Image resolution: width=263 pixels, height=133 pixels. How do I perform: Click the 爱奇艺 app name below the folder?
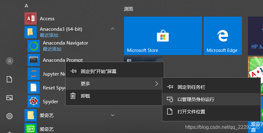[47, 129]
